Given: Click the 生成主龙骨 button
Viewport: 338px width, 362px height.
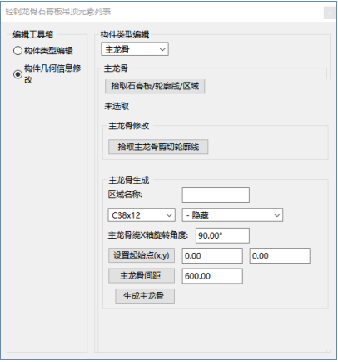Looking at the screenshot, I should click(x=145, y=296).
